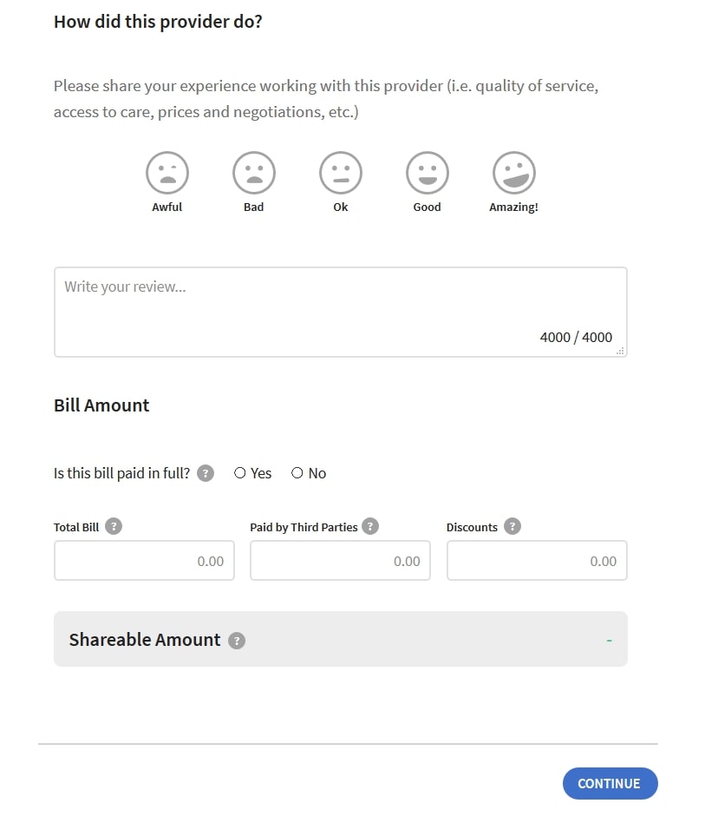Pick the Ok neutral face rating
This screenshot has height=823, width=718.
[341, 172]
